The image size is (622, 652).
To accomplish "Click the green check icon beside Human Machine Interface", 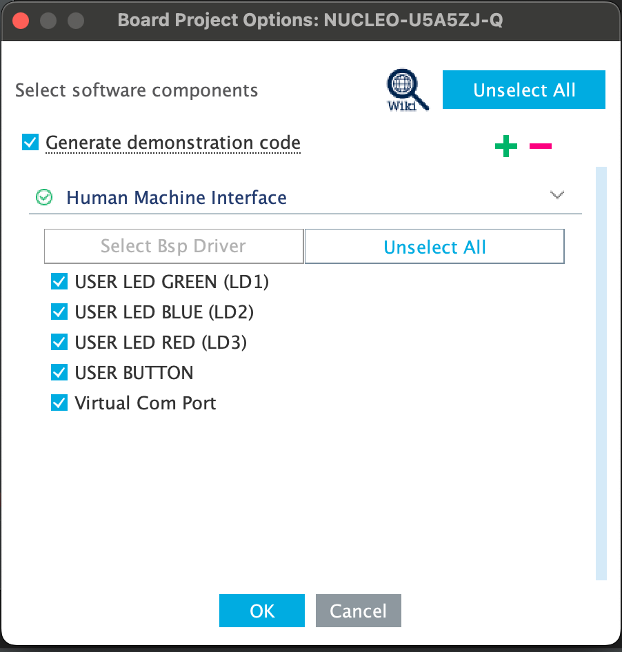I will (x=44, y=198).
